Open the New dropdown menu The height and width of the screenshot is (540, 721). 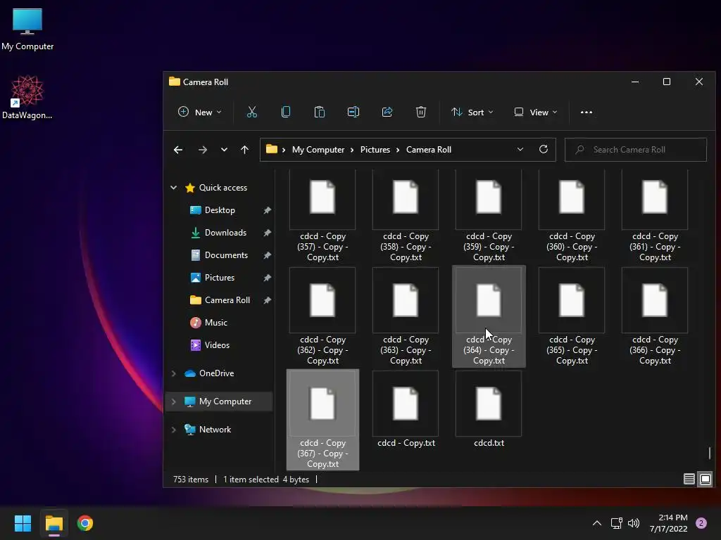point(200,112)
